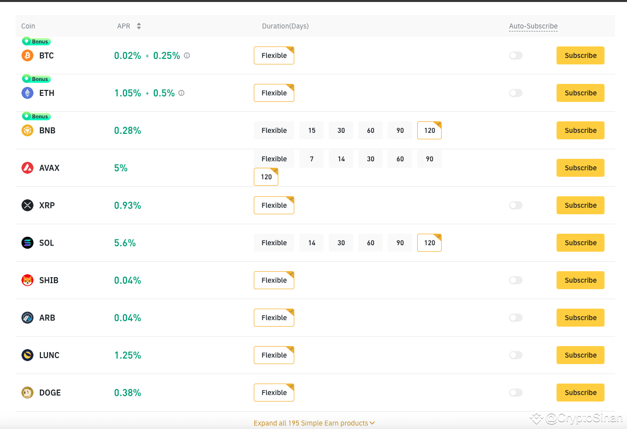The image size is (627, 429).
Task: Click the DOGE coin icon
Action: pyautogui.click(x=27, y=393)
